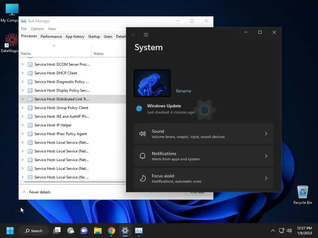
Task: Expand Service Host: Diagnostic Policy row
Action: pyautogui.click(x=22, y=82)
